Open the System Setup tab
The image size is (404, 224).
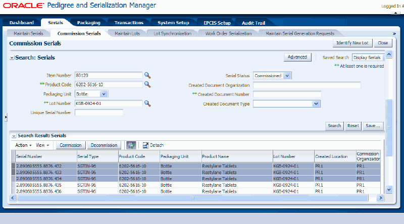173,23
